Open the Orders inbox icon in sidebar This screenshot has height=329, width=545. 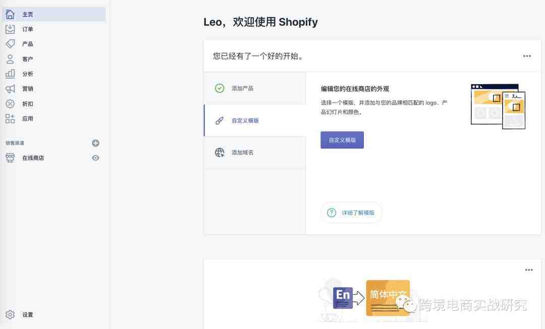pos(10,29)
